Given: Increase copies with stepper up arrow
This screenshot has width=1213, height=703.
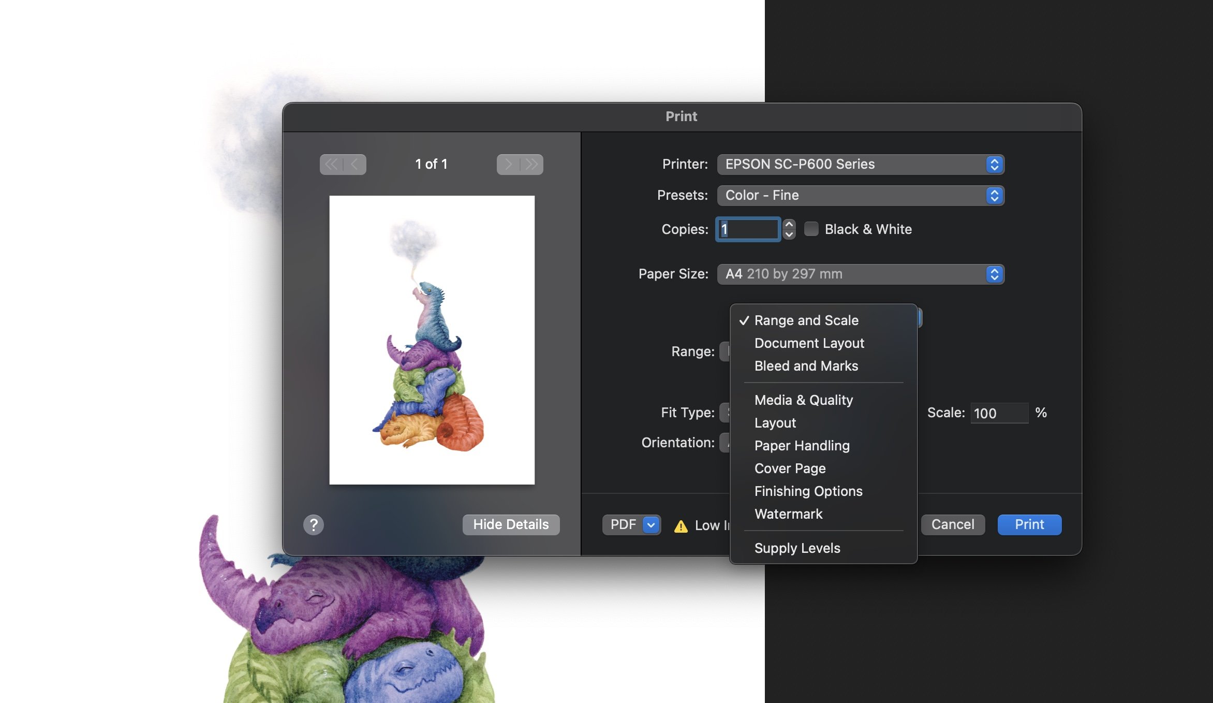Looking at the screenshot, I should [789, 224].
